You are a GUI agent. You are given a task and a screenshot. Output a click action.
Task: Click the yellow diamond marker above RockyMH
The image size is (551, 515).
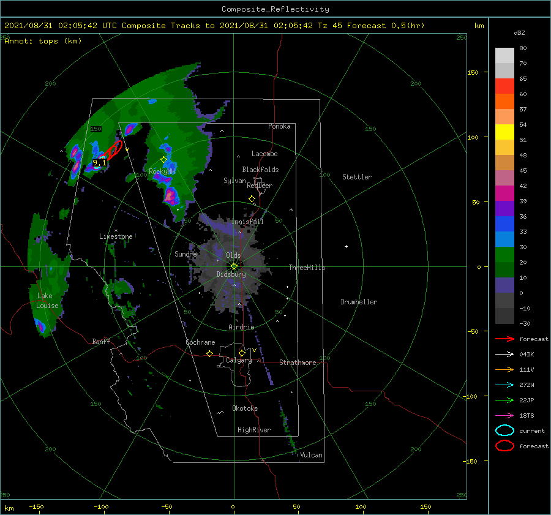pos(163,160)
